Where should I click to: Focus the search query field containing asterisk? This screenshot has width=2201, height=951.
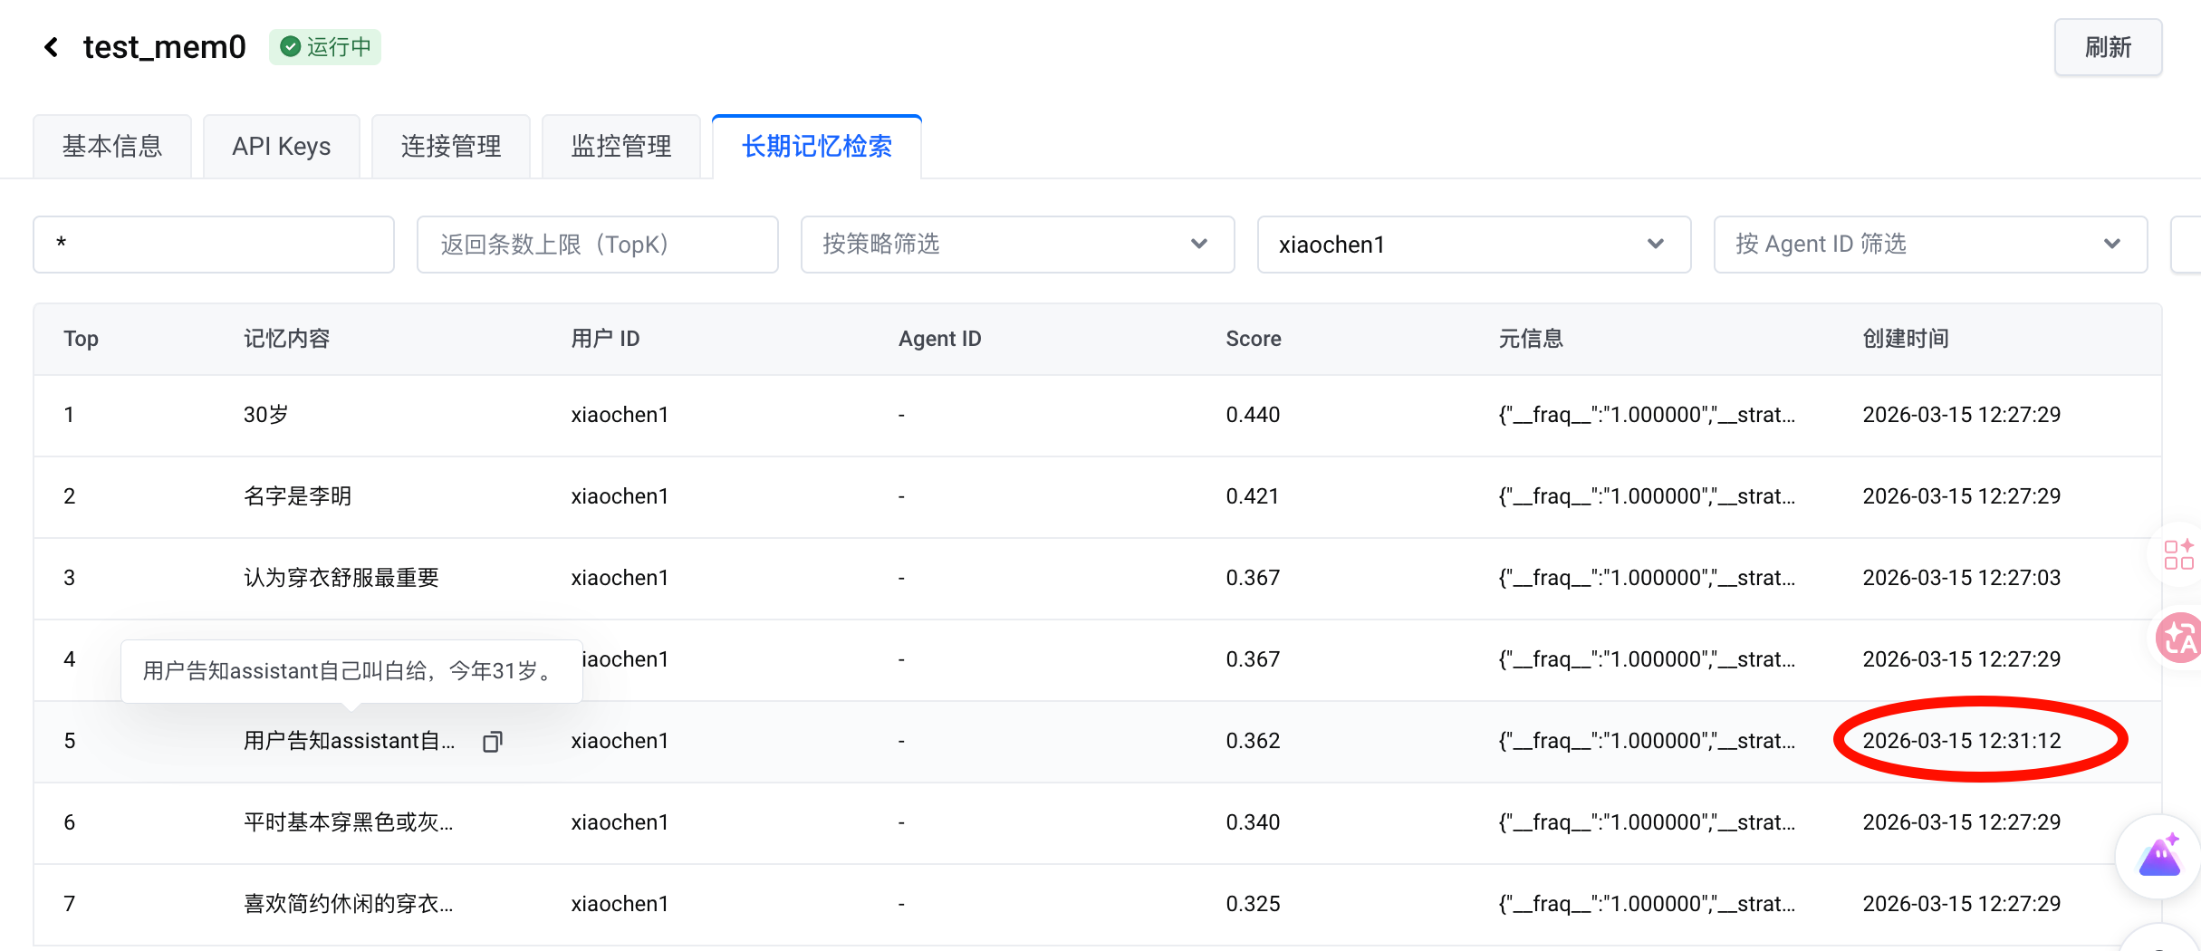pos(214,245)
